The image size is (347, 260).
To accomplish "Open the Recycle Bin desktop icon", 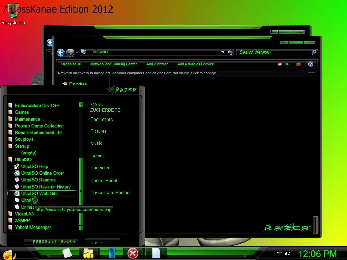I will coord(13,14).
